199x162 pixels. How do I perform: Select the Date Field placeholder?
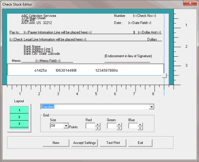point(140,23)
